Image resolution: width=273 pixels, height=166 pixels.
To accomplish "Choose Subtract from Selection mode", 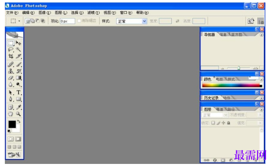I will click(38, 21).
